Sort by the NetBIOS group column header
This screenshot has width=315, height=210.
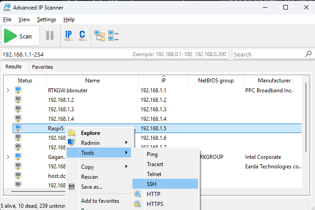[216, 81]
